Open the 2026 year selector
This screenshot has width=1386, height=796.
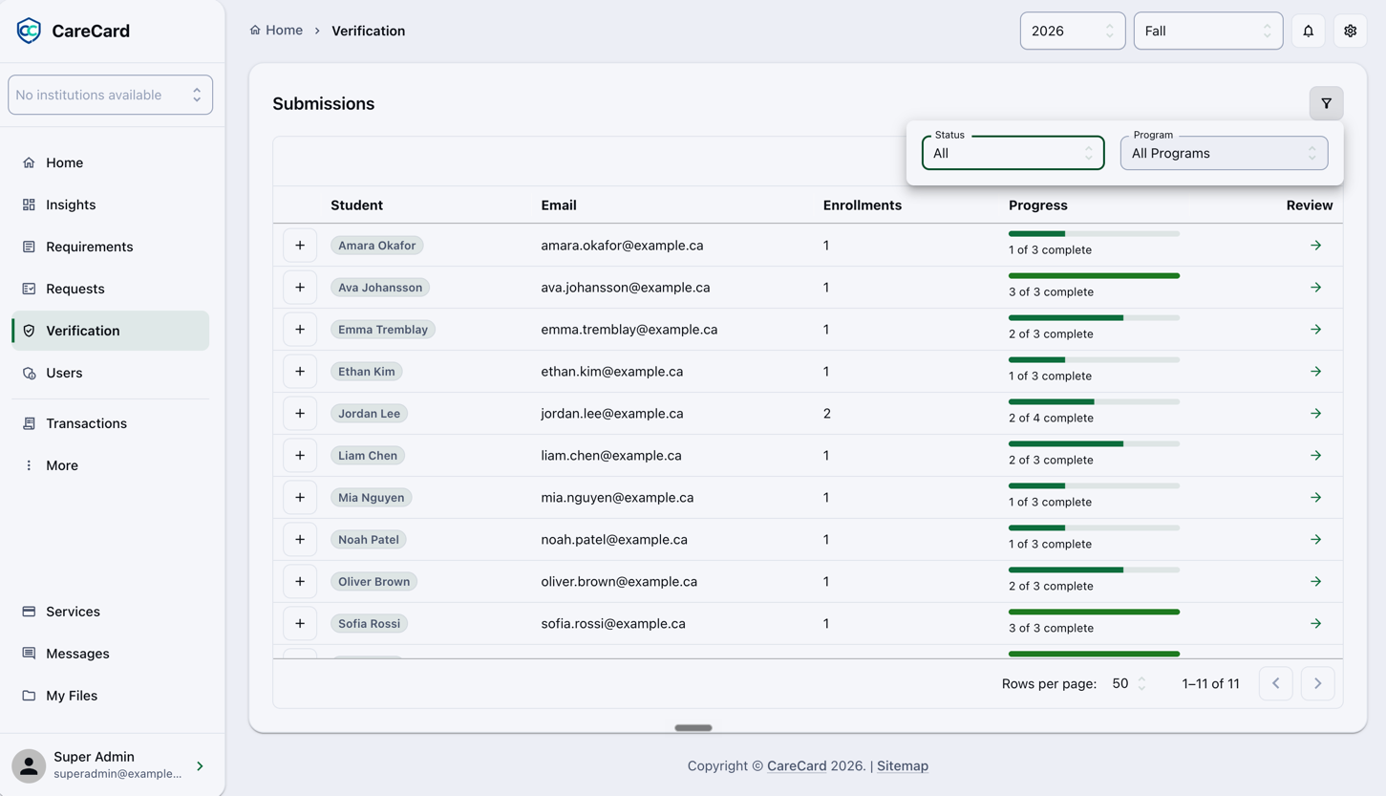click(1073, 31)
